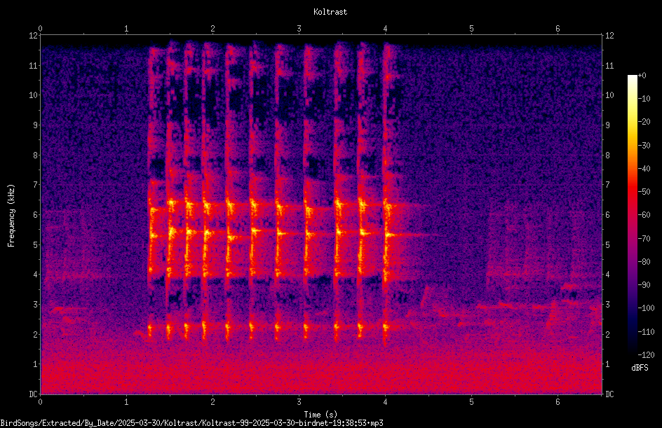
Task: Click the '-70' colorbar label
Action: 644,239
